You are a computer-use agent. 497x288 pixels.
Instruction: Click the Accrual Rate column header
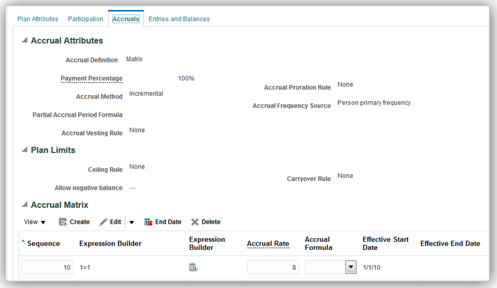coord(268,243)
